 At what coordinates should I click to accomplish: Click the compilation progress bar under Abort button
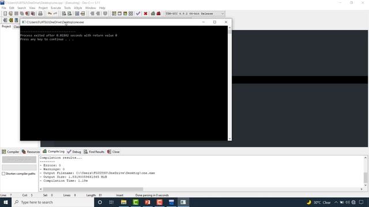pyautogui.click(x=19, y=167)
